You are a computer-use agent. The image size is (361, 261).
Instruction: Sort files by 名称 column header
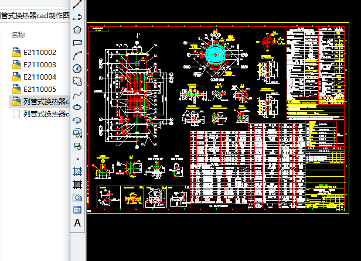pyautogui.click(x=18, y=35)
